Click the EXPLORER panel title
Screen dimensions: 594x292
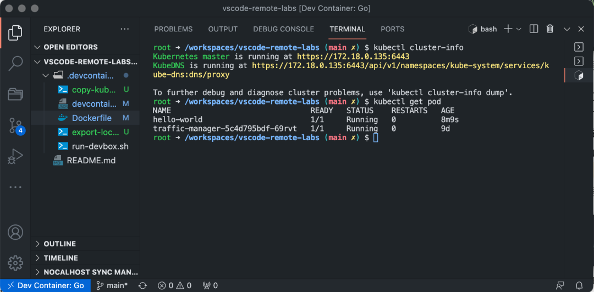click(62, 29)
